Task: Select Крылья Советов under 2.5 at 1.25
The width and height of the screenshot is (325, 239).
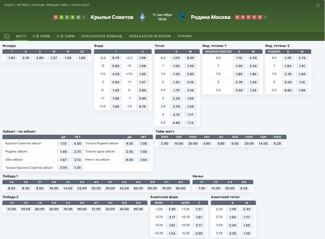Action: [x=253, y=90]
